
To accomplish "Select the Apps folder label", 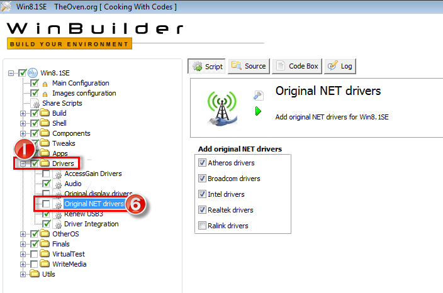I will tap(60, 153).
